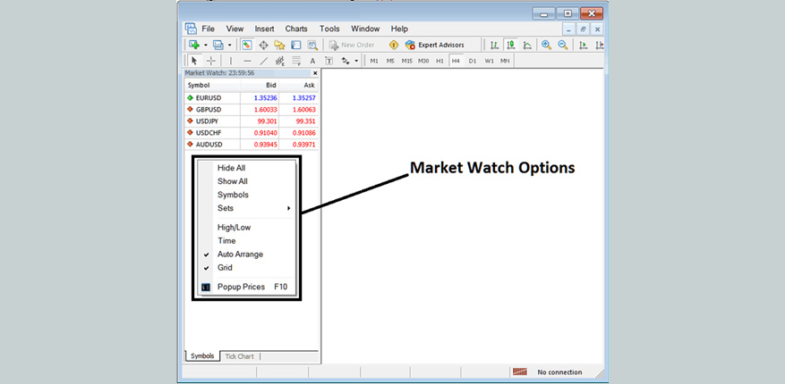Open MetaEditor yellow diamond icon
Screen dimensions: 785x384
tap(394, 45)
